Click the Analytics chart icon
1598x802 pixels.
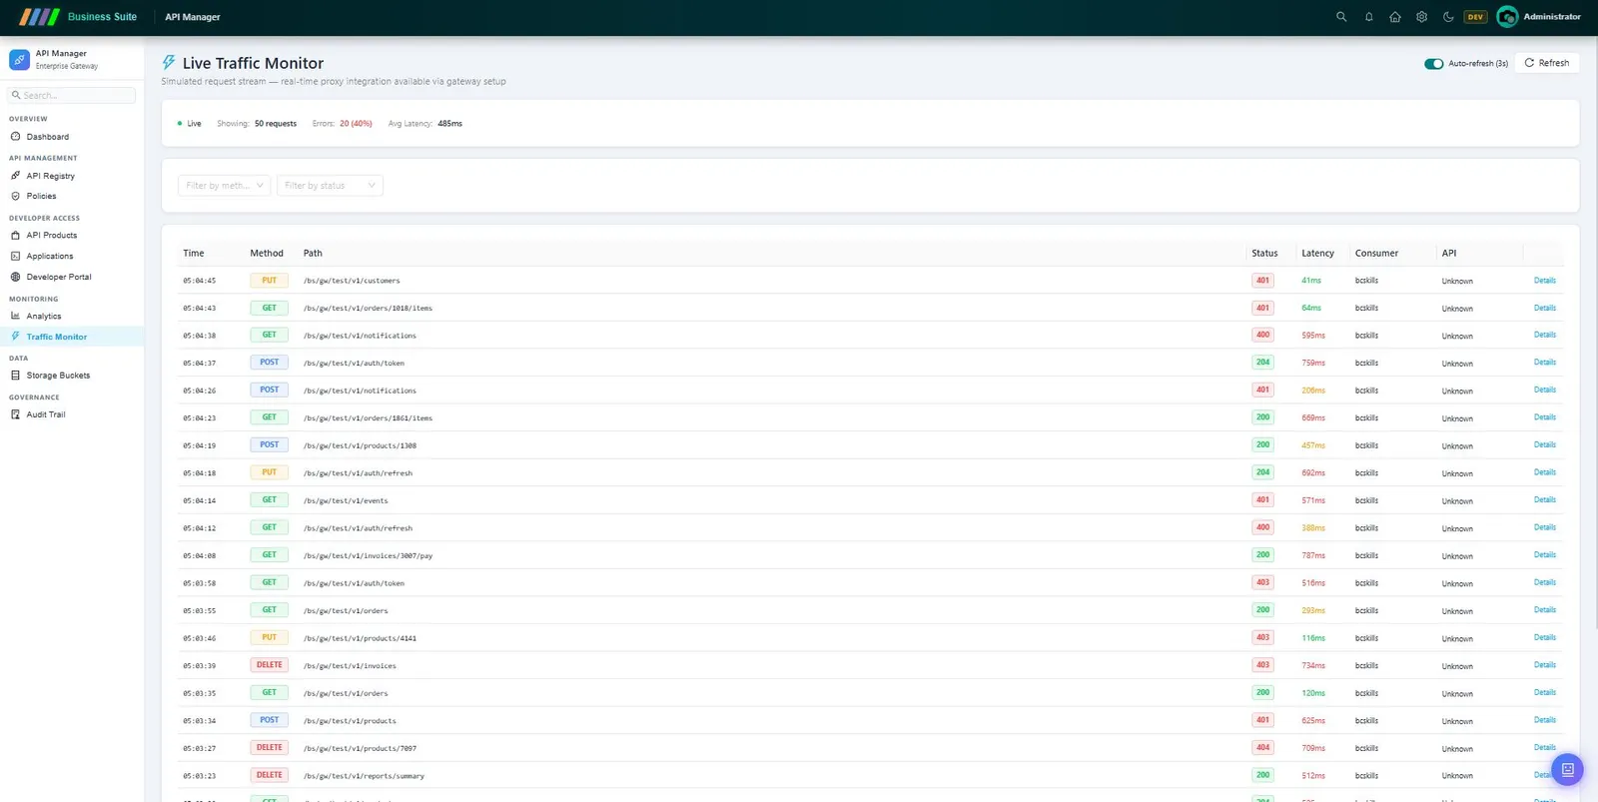15,316
